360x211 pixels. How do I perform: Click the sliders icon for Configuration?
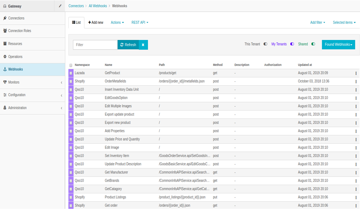point(5,95)
